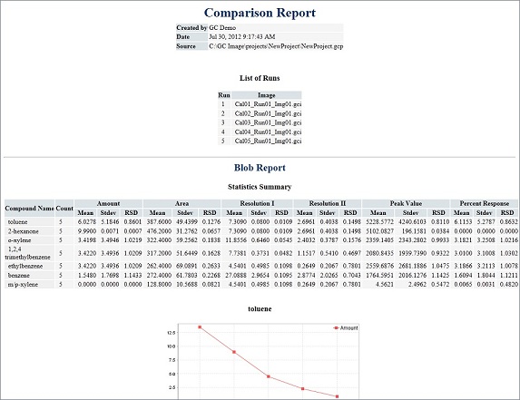Click o-xylene's Peak Value mean 2359.1405
The image size is (520, 400).
379,240
